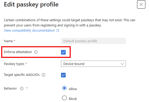Screen dimensions: 149x102
Task: Click the Enforce attestation label text
Action: click(x=18, y=52)
